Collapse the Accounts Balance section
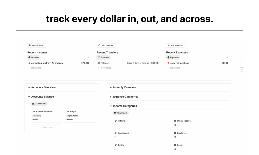This screenshot has width=259, height=155. pos(29,97)
